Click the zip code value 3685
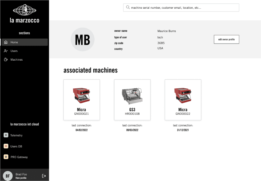Screen dimensions: 261x181 161,43
